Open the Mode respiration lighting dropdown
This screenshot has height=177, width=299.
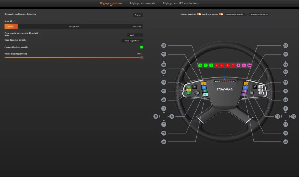(x=132, y=41)
